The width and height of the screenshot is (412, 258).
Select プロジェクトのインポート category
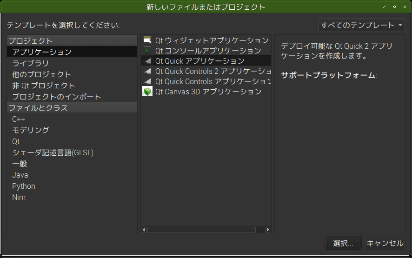coord(72,97)
